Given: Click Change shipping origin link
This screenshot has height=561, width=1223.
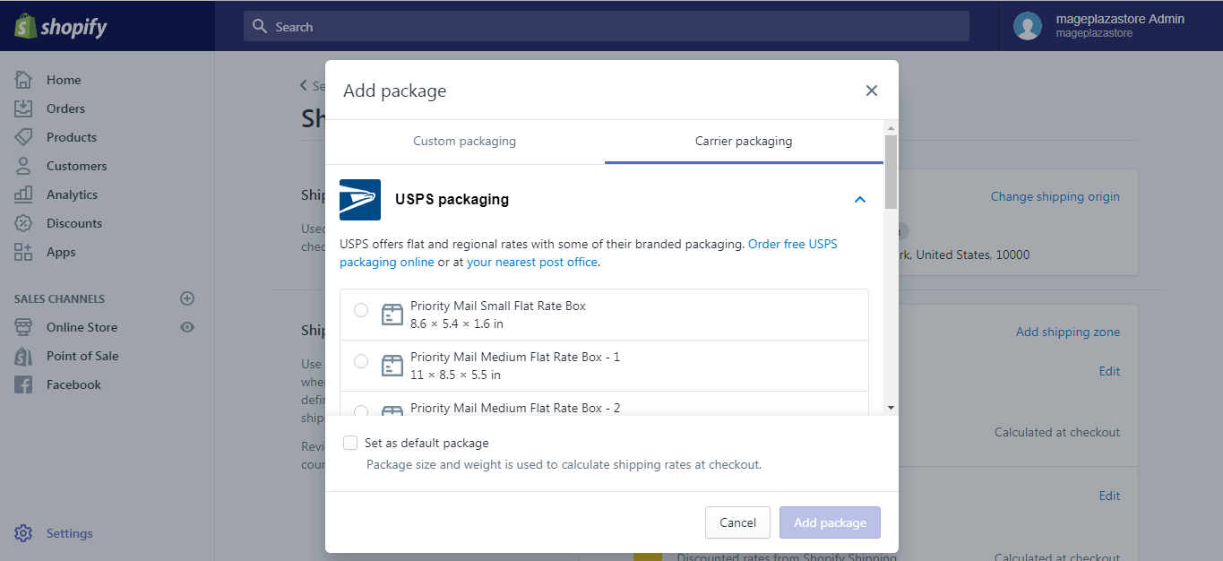Looking at the screenshot, I should click(1055, 196).
